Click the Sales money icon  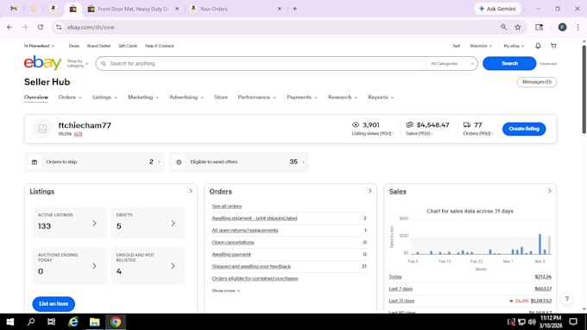(x=410, y=124)
